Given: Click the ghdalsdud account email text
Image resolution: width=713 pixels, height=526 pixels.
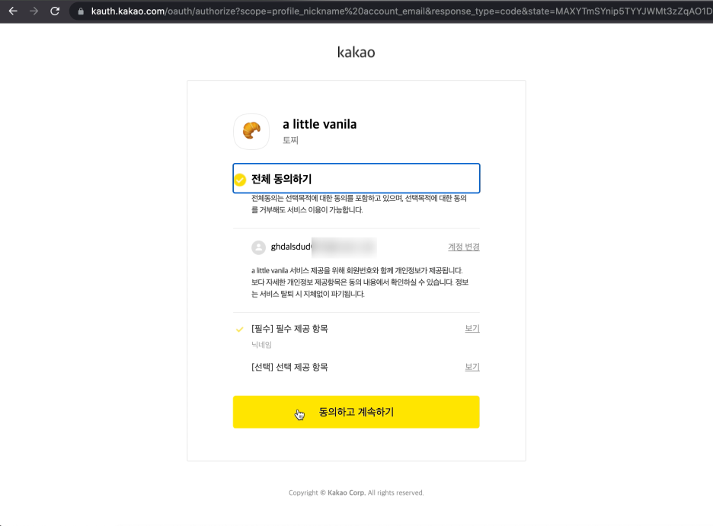Looking at the screenshot, I should [x=291, y=247].
